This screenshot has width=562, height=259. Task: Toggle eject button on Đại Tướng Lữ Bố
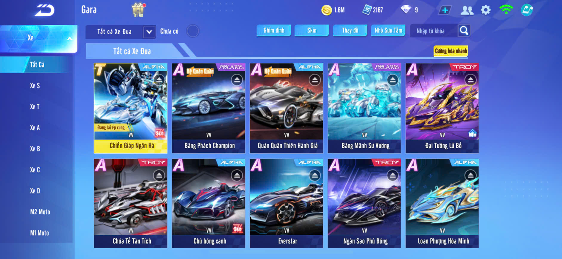[x=470, y=80]
